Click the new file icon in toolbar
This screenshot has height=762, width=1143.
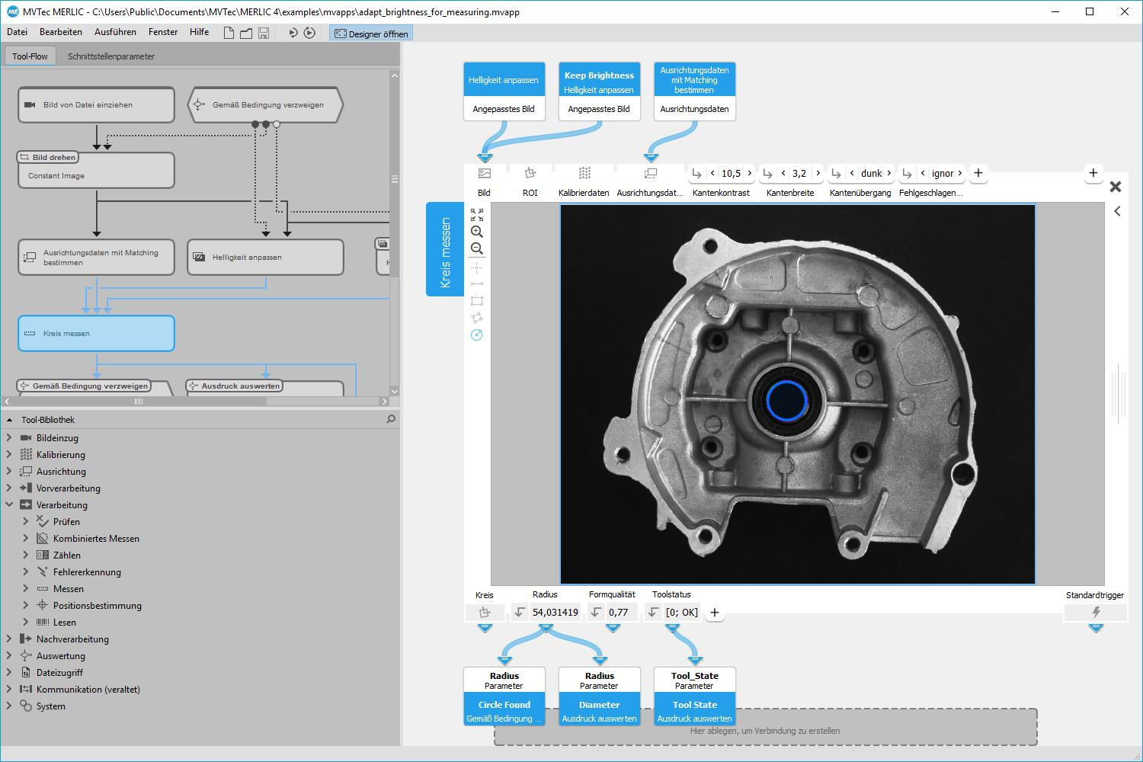tap(229, 33)
